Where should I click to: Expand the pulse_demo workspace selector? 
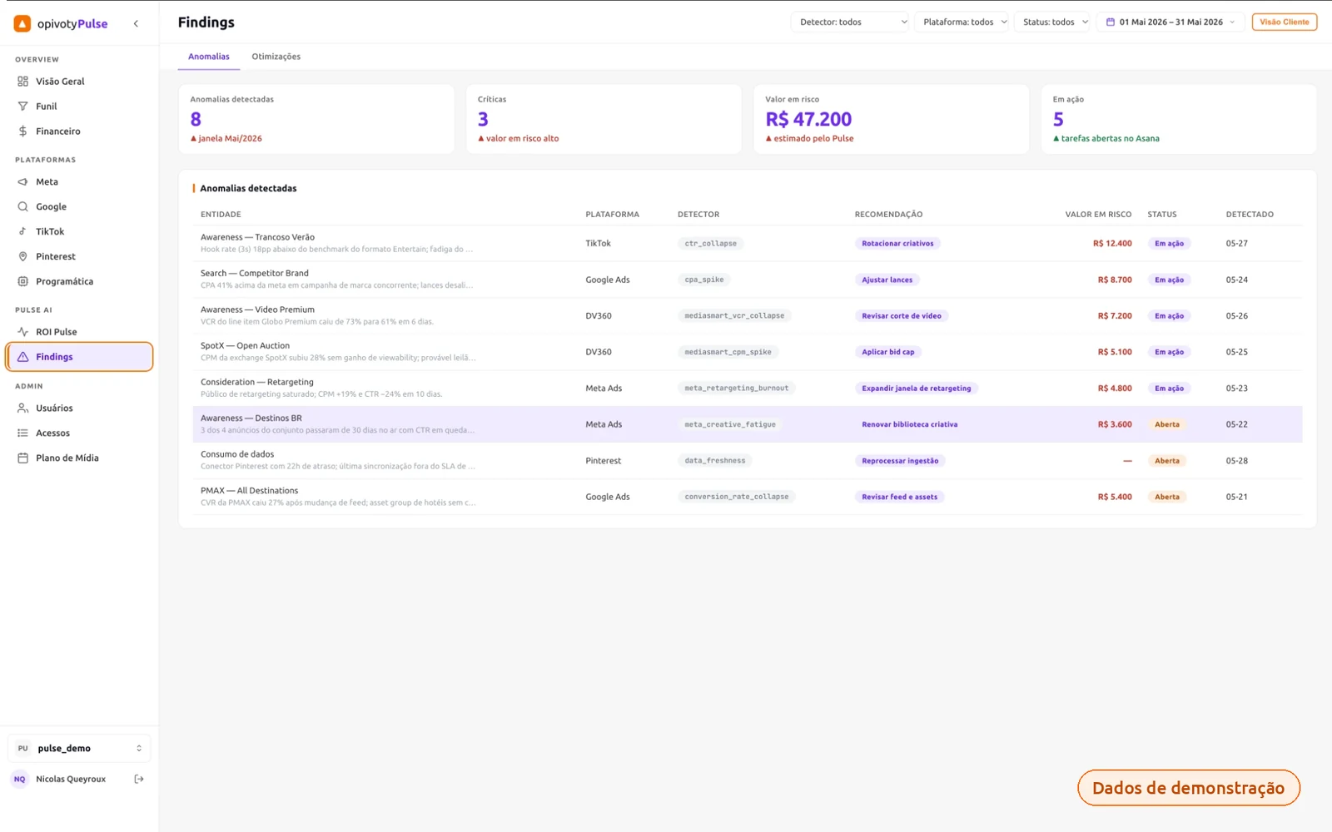tap(79, 748)
